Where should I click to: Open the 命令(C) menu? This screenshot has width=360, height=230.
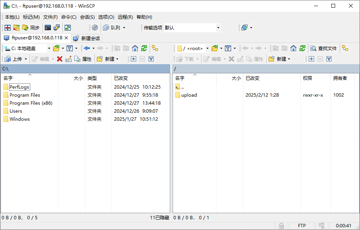click(x=68, y=17)
